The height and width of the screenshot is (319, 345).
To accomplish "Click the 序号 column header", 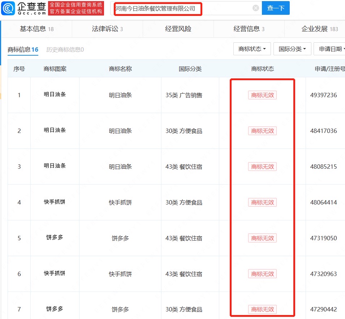I will click(19, 69).
